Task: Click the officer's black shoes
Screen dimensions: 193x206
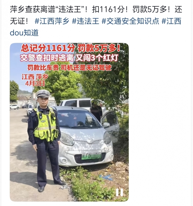Action: tap(52, 186)
